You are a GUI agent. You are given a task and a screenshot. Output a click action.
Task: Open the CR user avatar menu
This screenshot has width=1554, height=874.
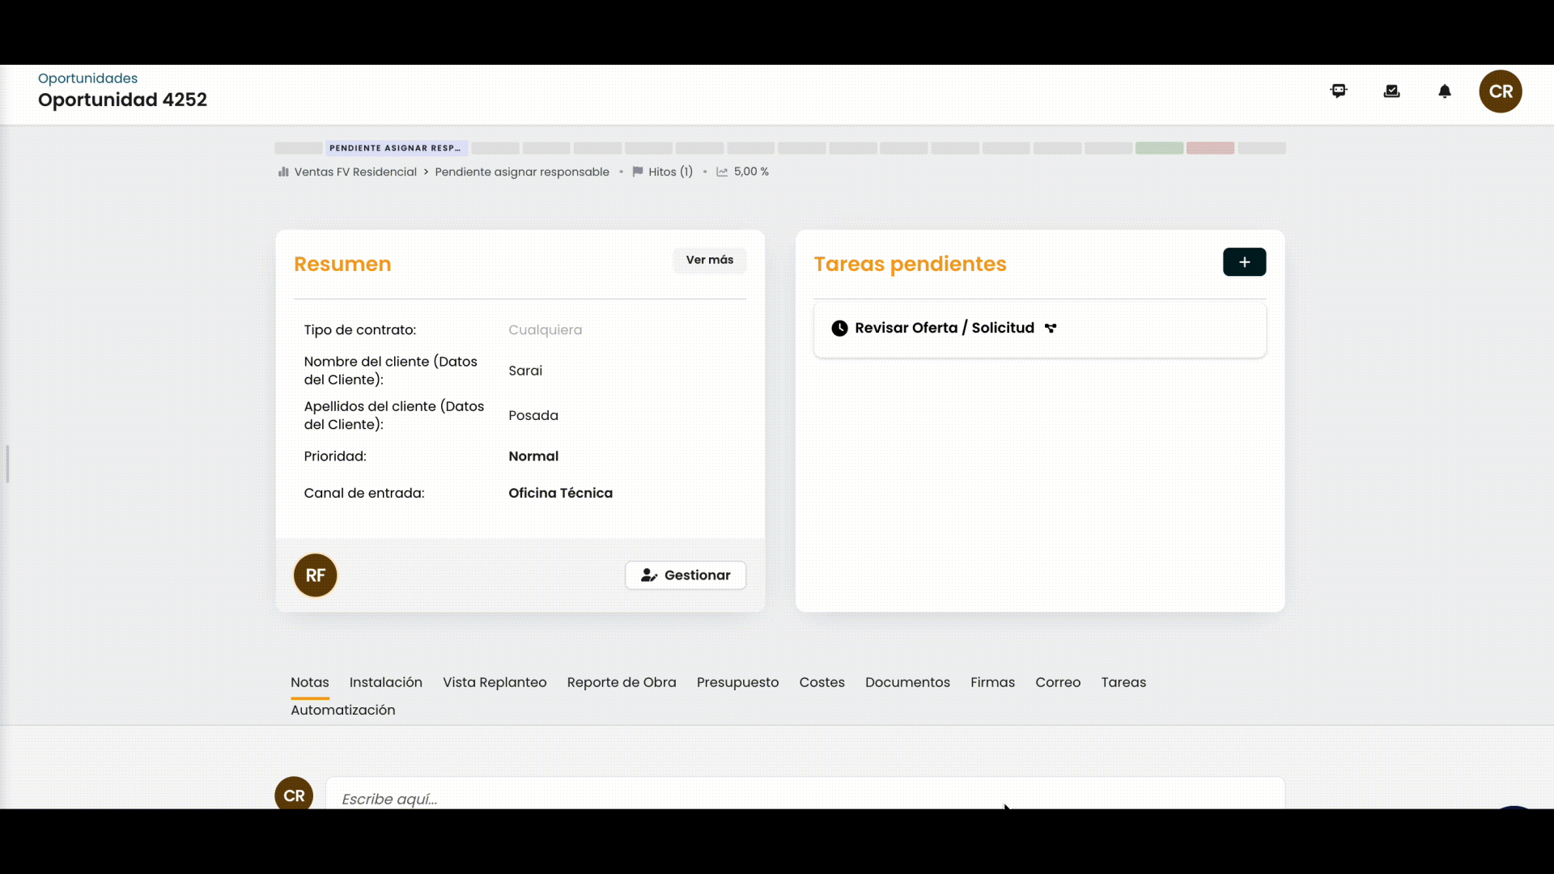(1501, 91)
